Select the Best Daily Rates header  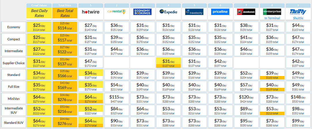pos(39,13)
